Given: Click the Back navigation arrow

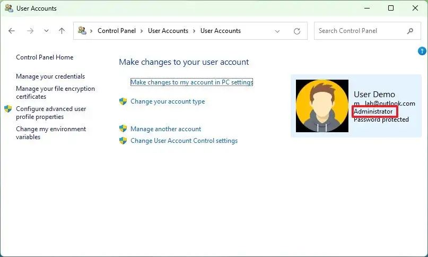Looking at the screenshot, I should tap(12, 31).
